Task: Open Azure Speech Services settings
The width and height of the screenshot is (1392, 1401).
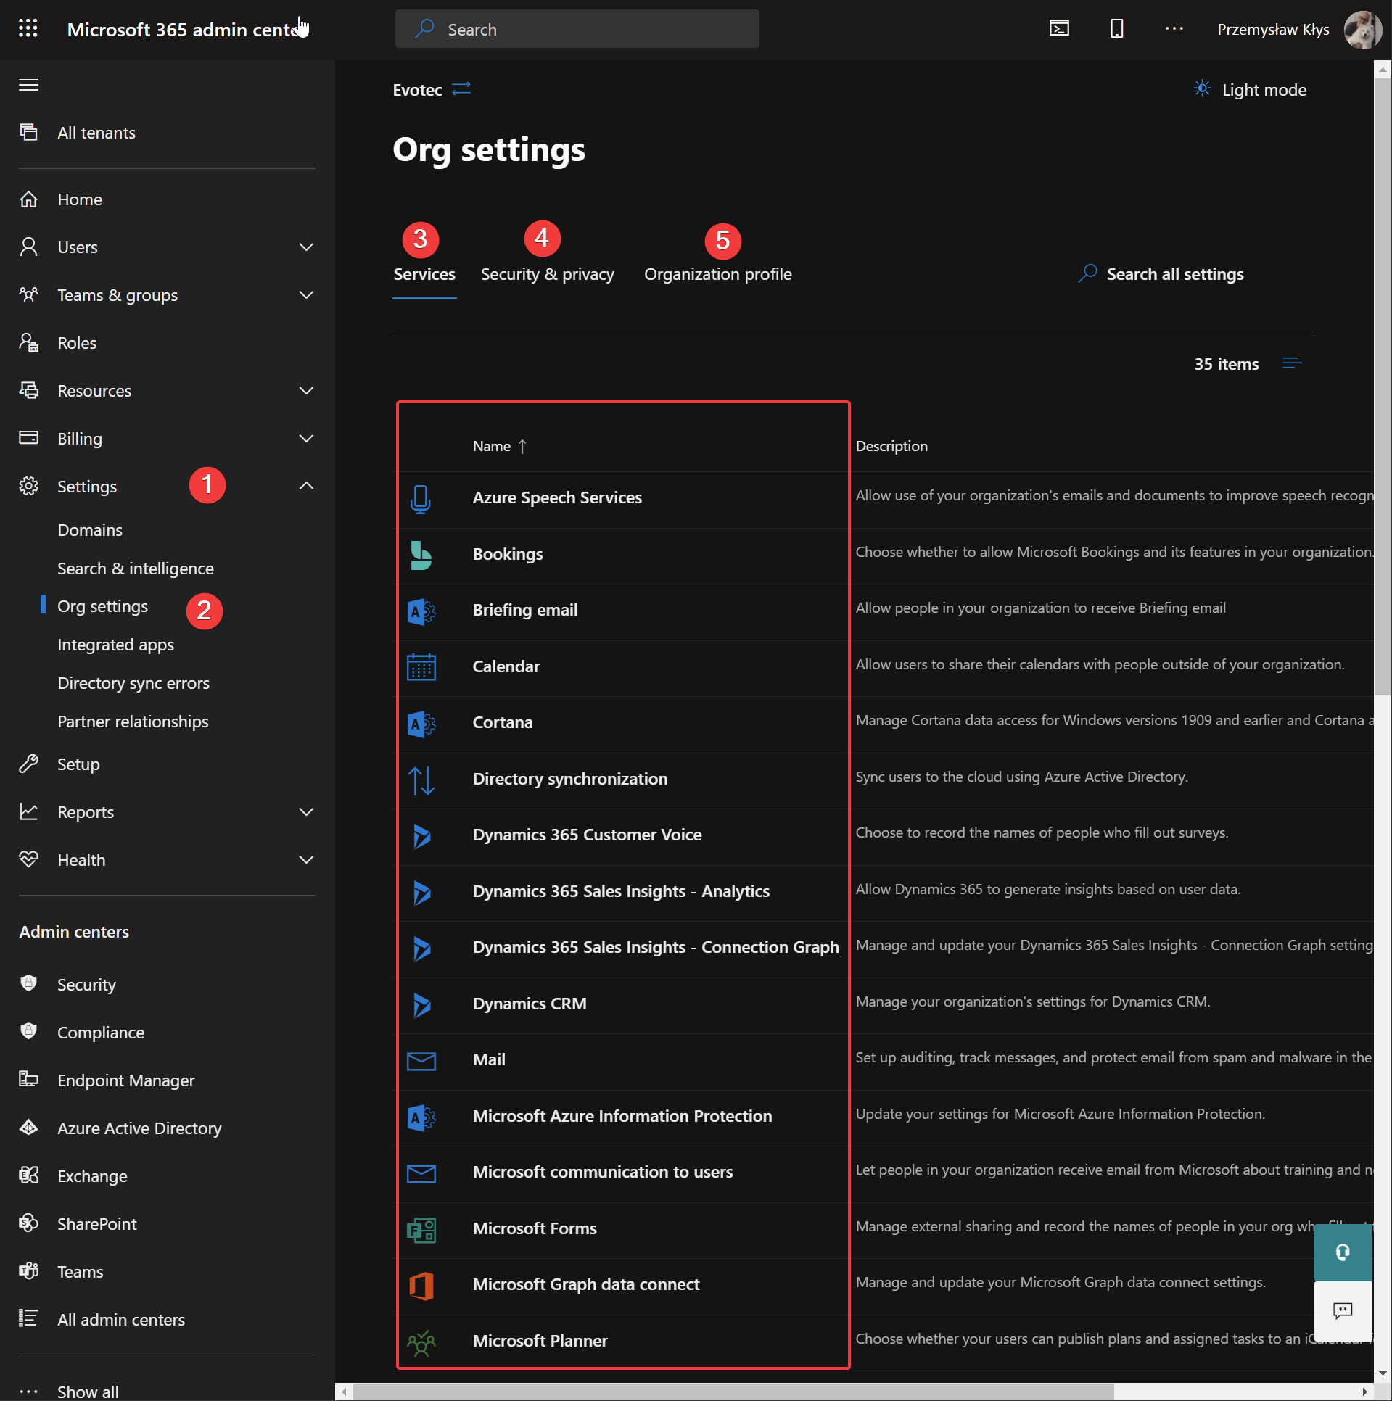Action: point(557,497)
